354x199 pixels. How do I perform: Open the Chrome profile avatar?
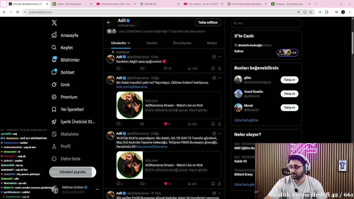pos(343,12)
